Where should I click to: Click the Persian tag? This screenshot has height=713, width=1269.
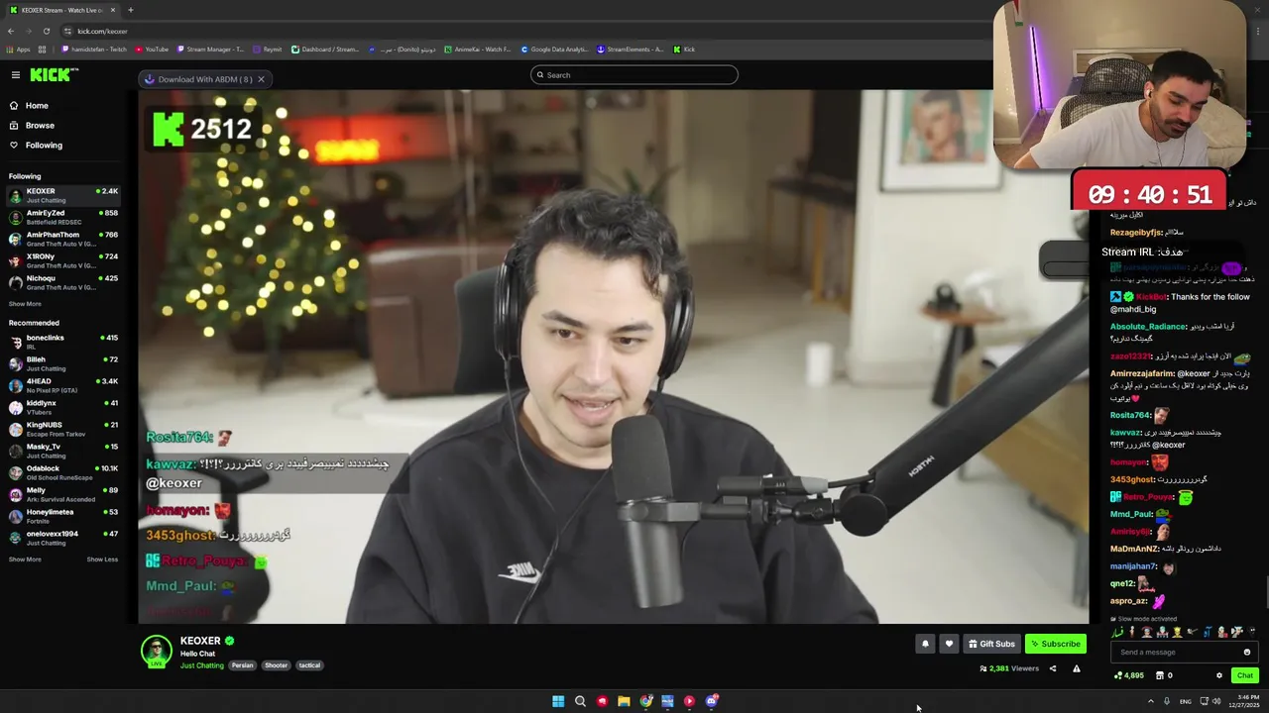pyautogui.click(x=243, y=665)
